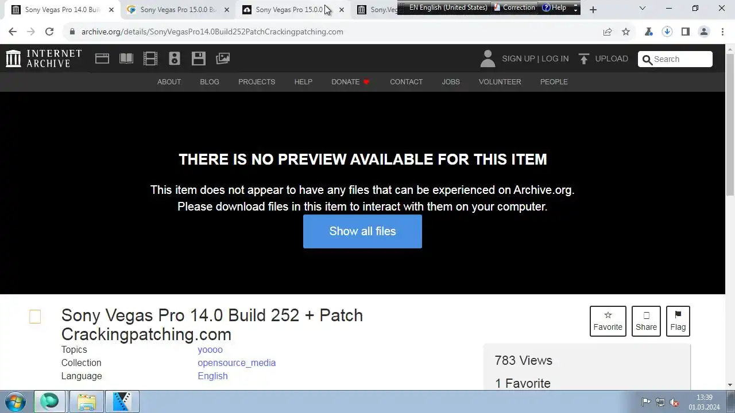Close the first Sony Vegas Pro 14.0 tab
The image size is (735, 413).
111,10
